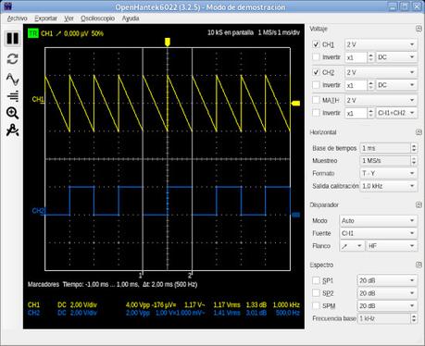Image resolution: width=425 pixels, height=346 pixels.
Task: Open the Exportar menu
Action: point(45,19)
